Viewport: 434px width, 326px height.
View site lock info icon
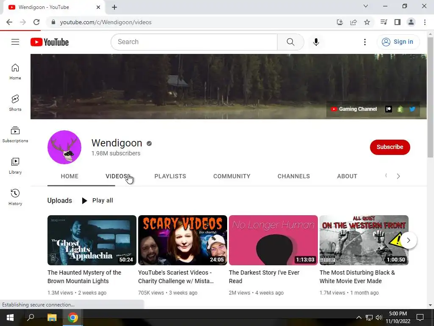click(x=53, y=22)
